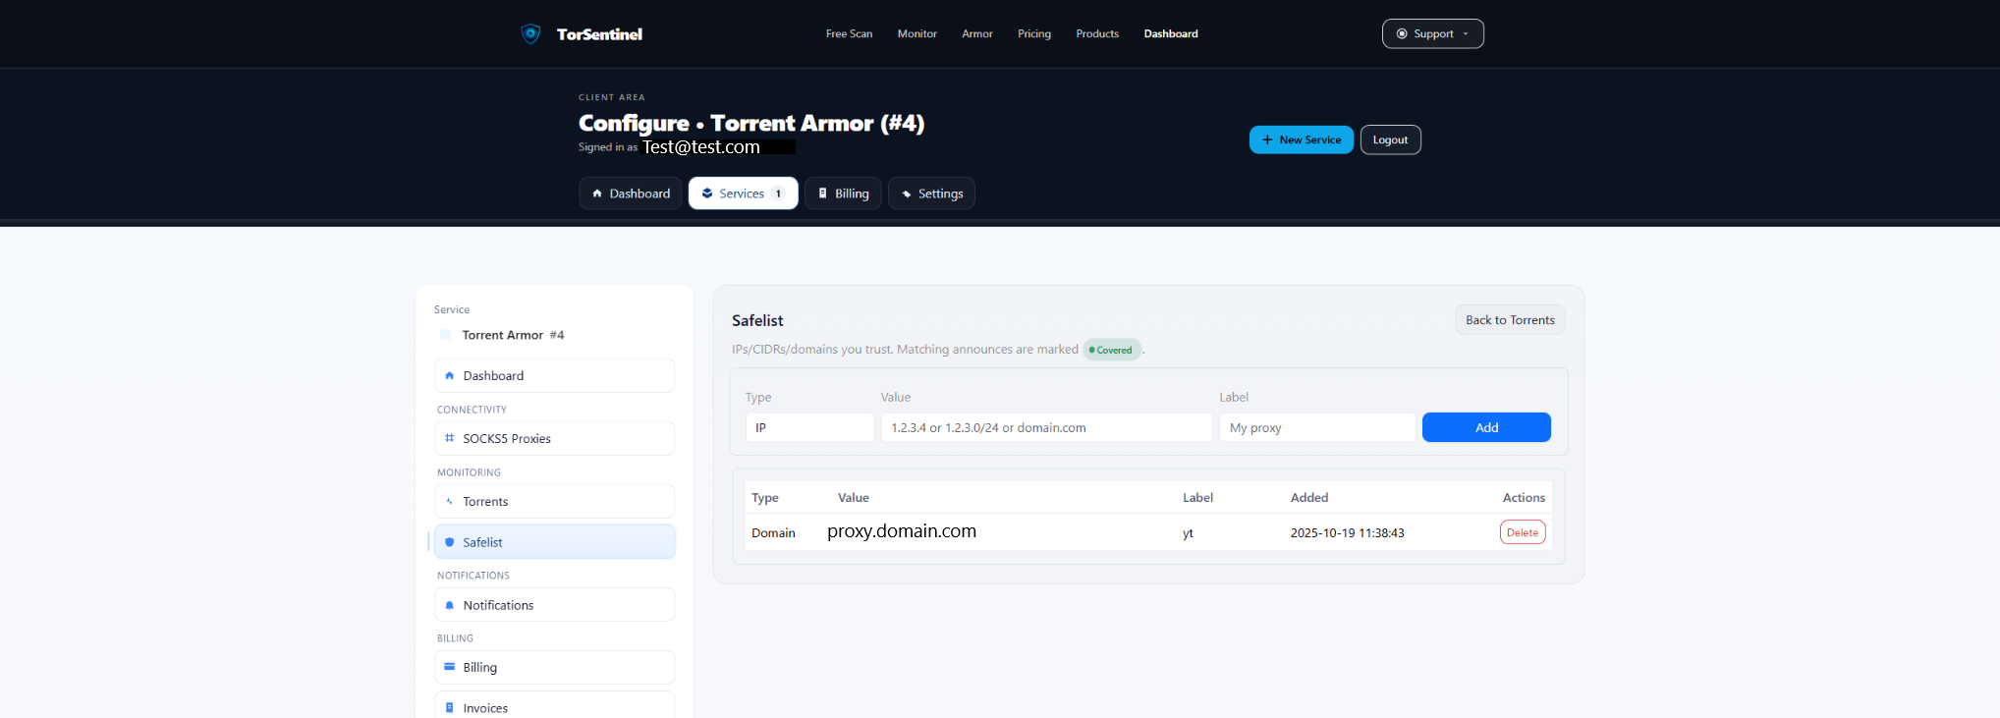Click the Added column header
This screenshot has height=718, width=2000.
pyautogui.click(x=1308, y=497)
